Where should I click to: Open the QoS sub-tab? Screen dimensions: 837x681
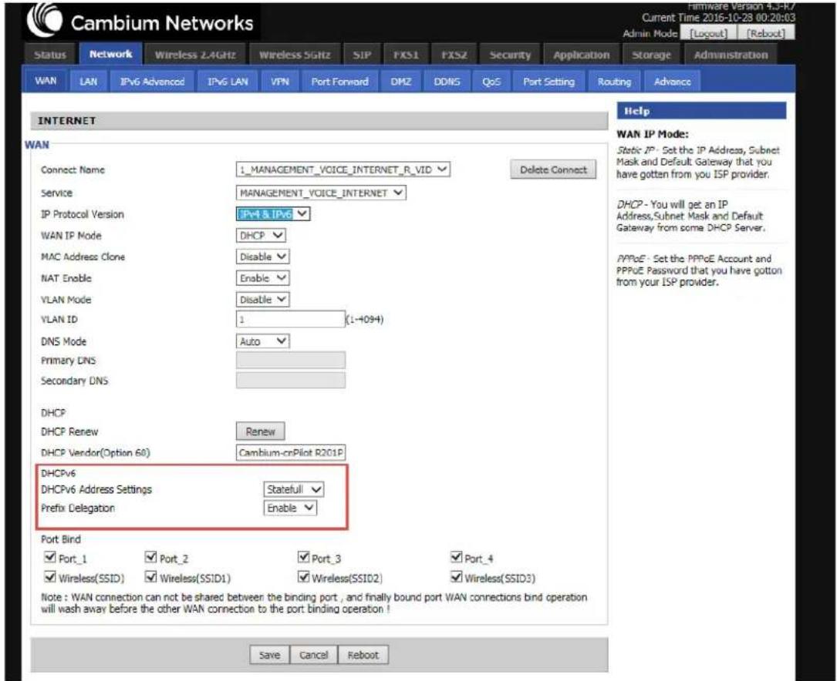pos(491,82)
